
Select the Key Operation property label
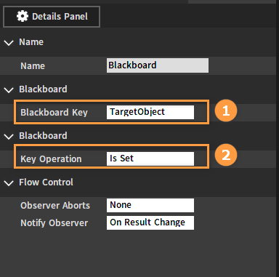tap(51, 159)
